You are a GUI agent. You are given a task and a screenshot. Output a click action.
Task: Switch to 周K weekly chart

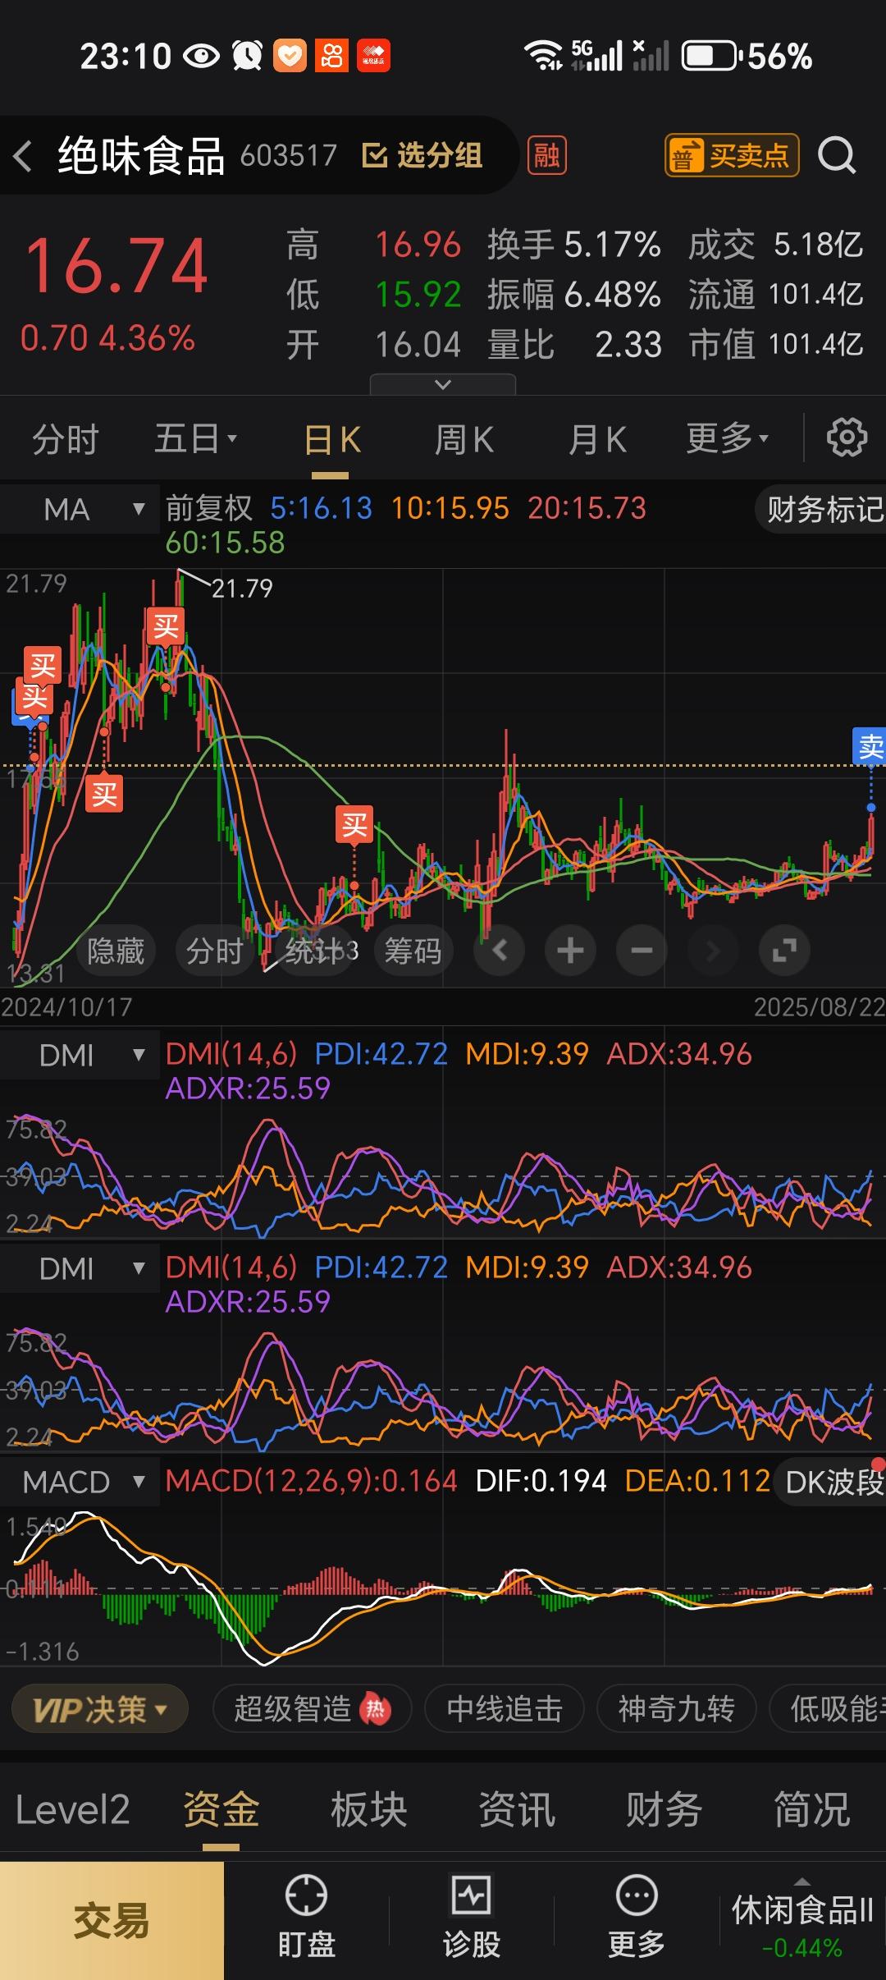click(464, 440)
